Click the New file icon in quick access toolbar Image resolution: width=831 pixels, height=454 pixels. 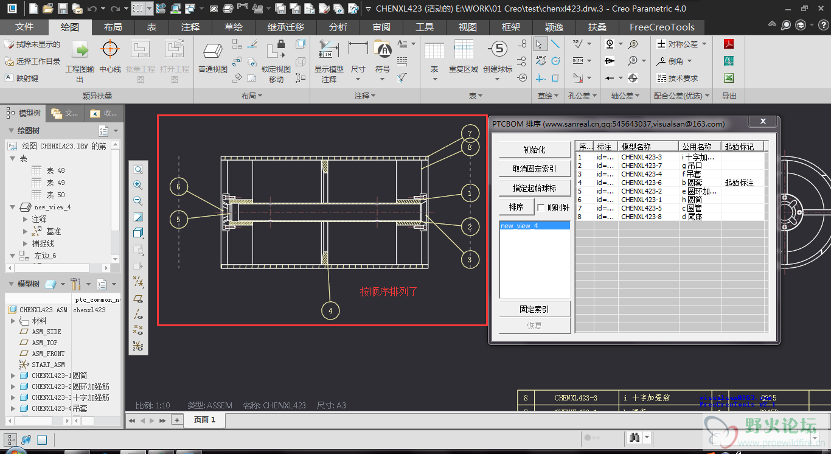click(33, 9)
